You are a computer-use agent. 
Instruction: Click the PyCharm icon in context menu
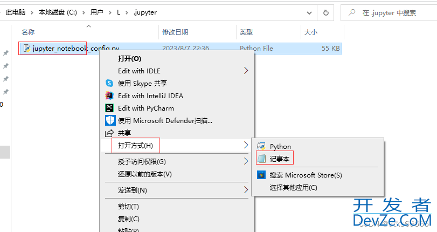(x=109, y=108)
